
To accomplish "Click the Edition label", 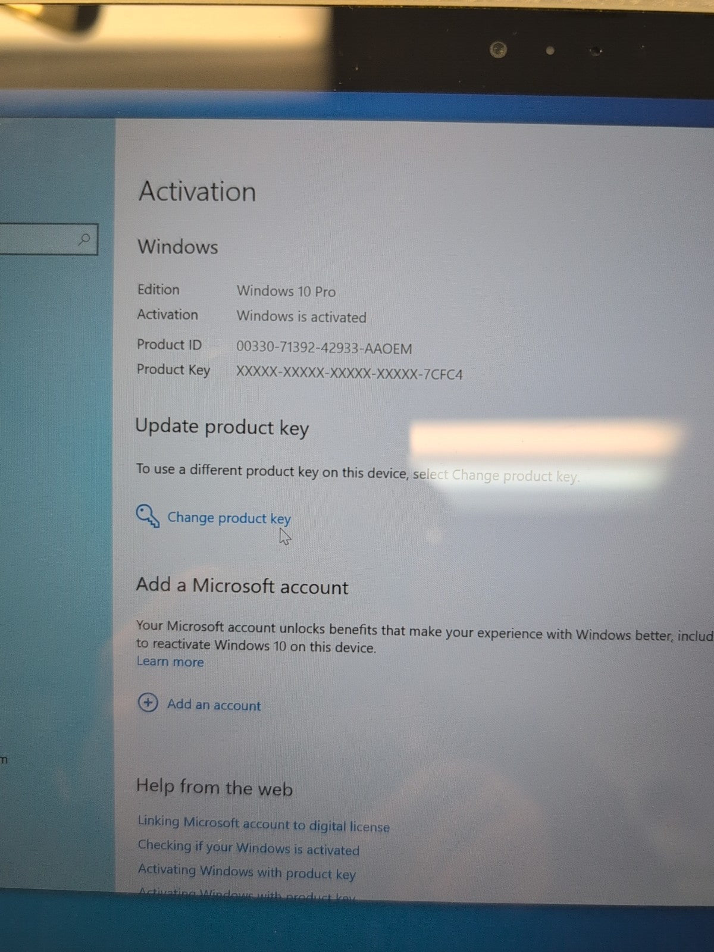I will click(x=158, y=290).
